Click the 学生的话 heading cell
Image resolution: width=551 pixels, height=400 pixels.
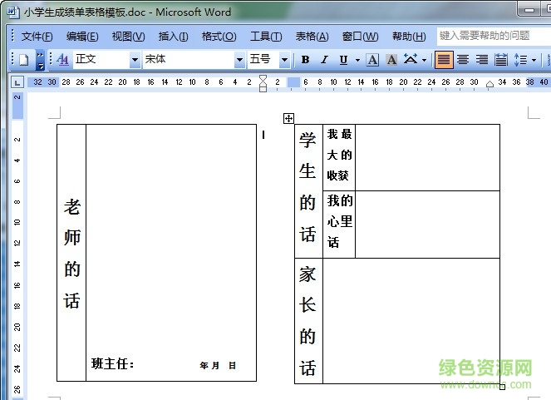click(308, 191)
